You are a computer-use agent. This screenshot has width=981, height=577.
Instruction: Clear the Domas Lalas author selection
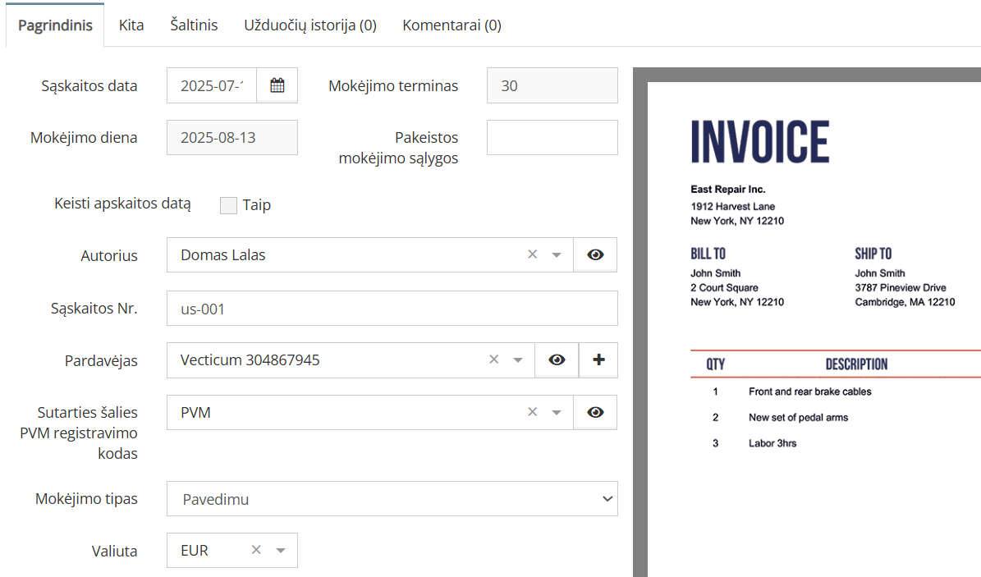(532, 255)
